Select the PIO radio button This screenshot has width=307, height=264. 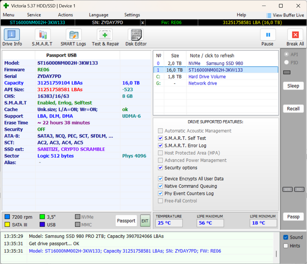point(287,62)
